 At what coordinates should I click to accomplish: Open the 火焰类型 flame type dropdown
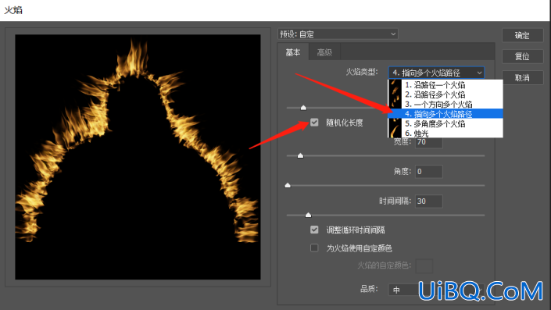pos(436,73)
